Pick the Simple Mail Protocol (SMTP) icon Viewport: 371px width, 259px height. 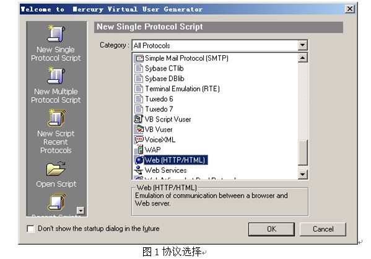(x=139, y=58)
